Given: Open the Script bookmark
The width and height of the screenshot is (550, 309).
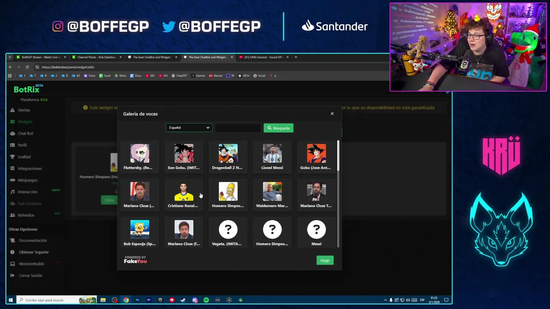Looking at the screenshot, I should coord(260,76).
